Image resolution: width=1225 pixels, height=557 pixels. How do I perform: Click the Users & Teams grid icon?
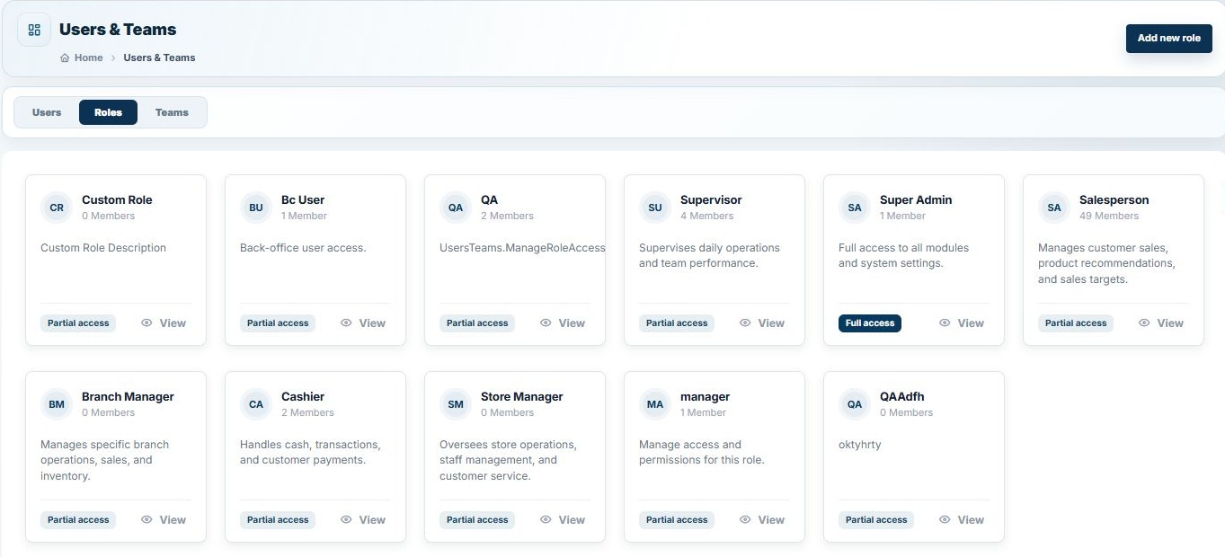tap(34, 30)
